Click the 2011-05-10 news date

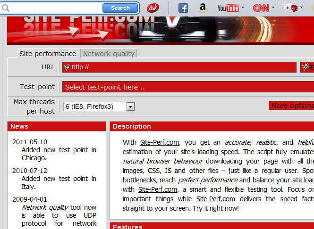pos(30,142)
